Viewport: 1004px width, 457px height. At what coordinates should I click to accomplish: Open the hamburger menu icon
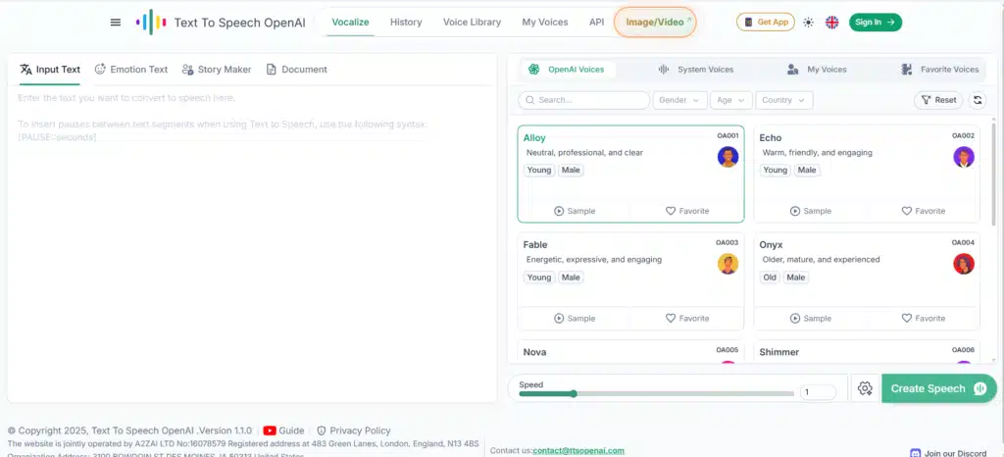tap(116, 23)
